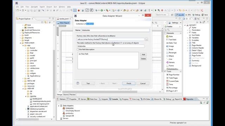Open factory class browse button
225x126 pixels.
(x=147, y=39)
